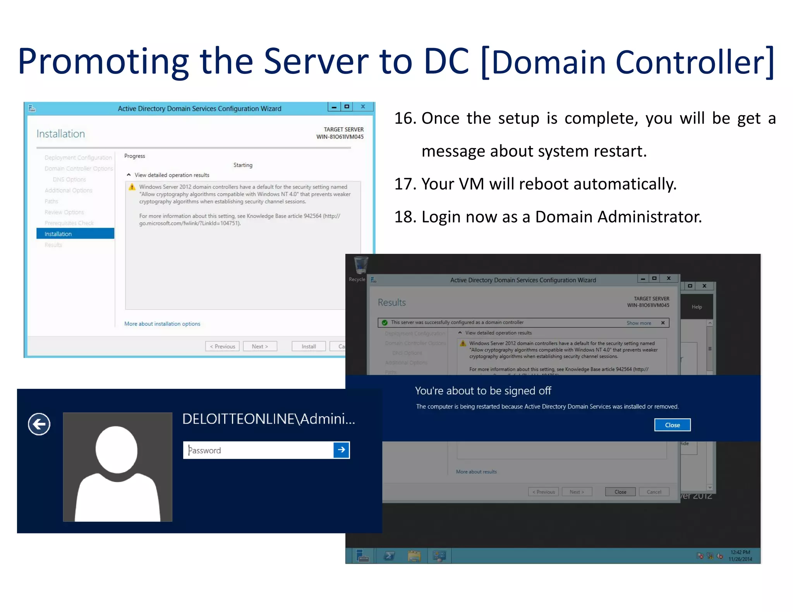The image size is (793, 612).
Task: Click Show more in Results notification
Action: (x=639, y=323)
